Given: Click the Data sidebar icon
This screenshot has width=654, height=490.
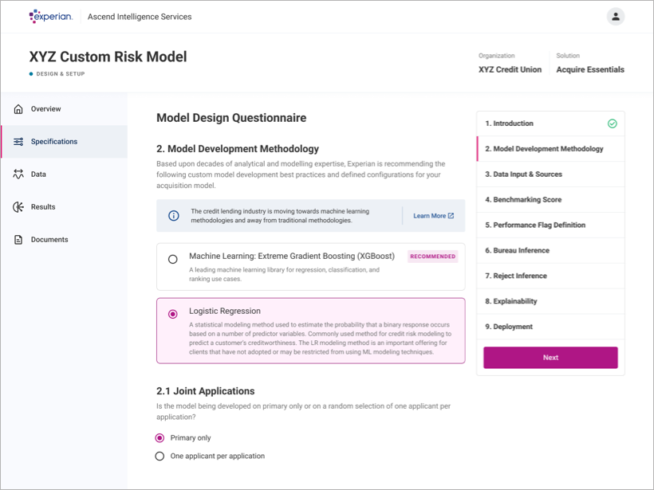Looking at the screenshot, I should pos(18,174).
